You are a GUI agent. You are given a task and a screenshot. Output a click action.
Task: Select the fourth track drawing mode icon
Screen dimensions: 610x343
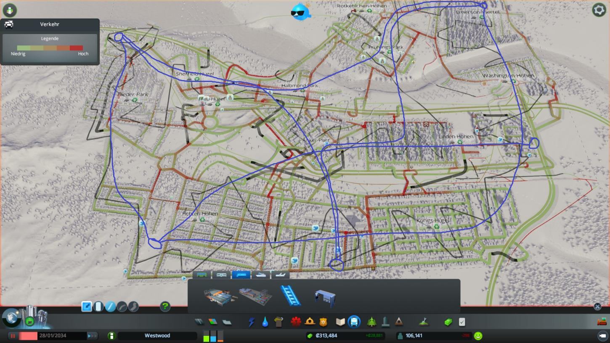point(122,306)
